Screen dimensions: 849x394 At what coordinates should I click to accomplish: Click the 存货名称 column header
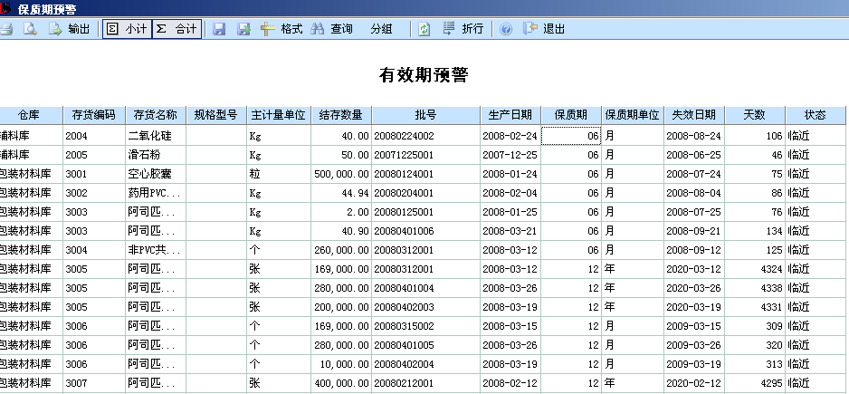(156, 115)
